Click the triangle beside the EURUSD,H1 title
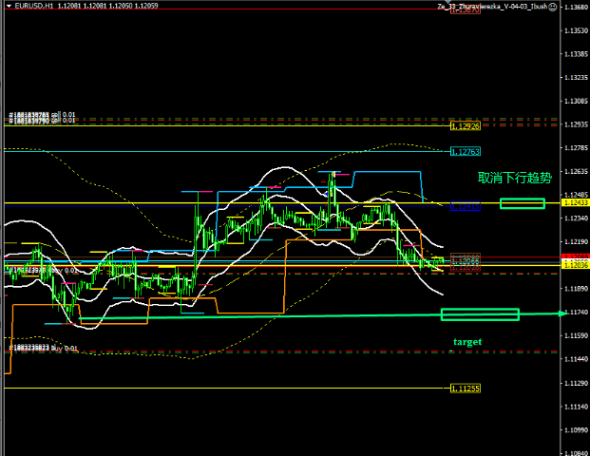This screenshot has width=590, height=456. (x=6, y=7)
